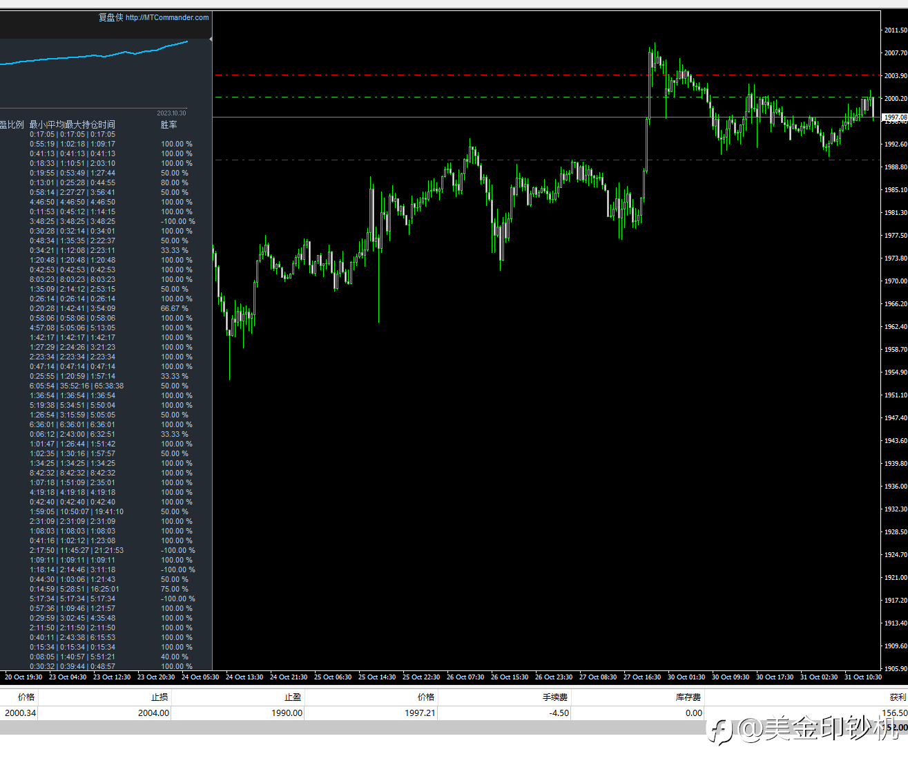Viewport: 908px width, 772px height.
Task: Select the take profit cell 1990.00
Action: (287, 713)
